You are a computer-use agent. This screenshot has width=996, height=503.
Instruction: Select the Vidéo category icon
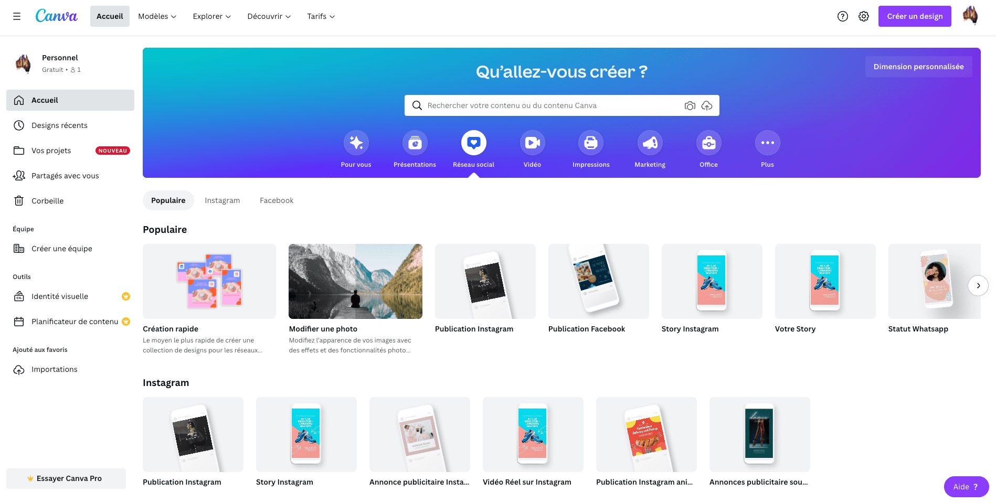click(x=532, y=143)
